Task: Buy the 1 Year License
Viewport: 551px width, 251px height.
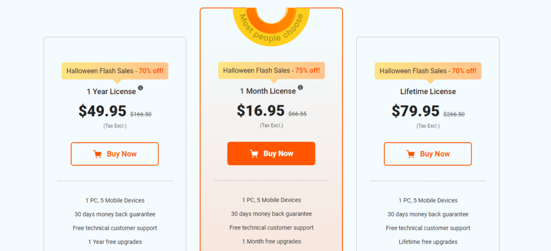Action: 115,154
